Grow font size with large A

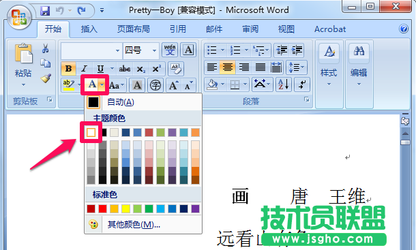(173, 85)
